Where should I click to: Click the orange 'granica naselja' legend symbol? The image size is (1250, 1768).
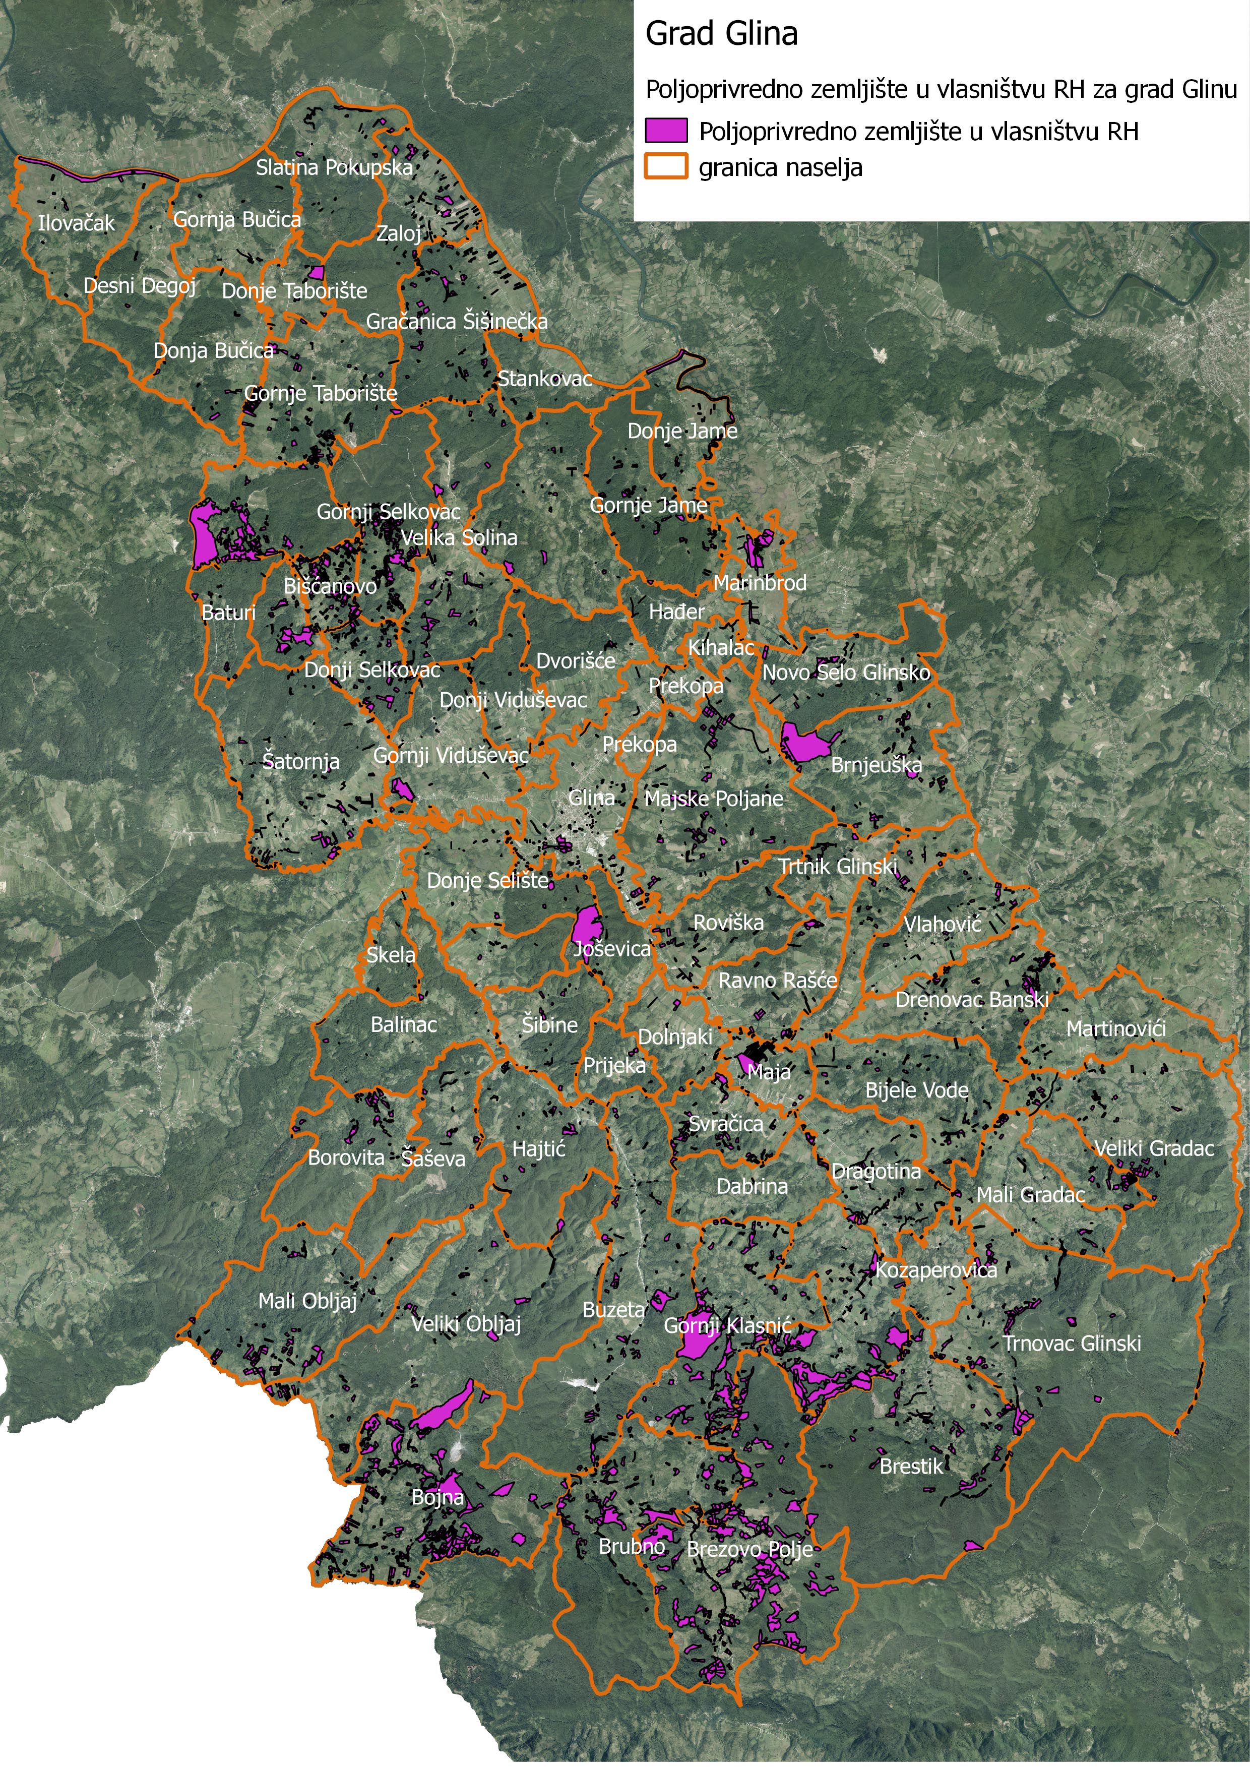pyautogui.click(x=666, y=166)
